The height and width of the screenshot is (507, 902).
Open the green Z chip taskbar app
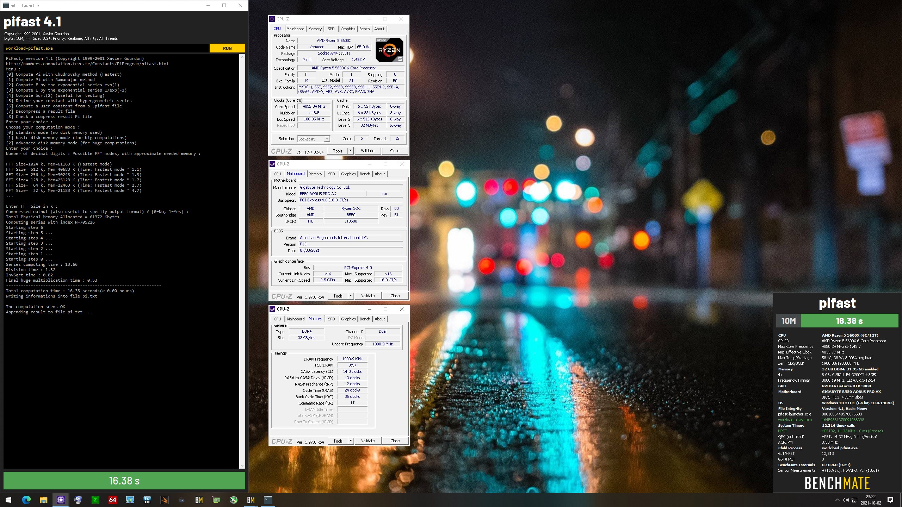click(95, 500)
